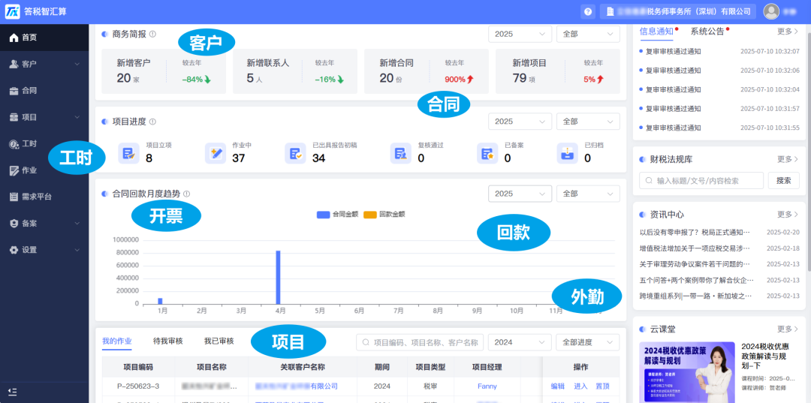Viewport: 811px width, 403px height.
Task: Click the 已备案 stage icon
Action: [x=487, y=153]
